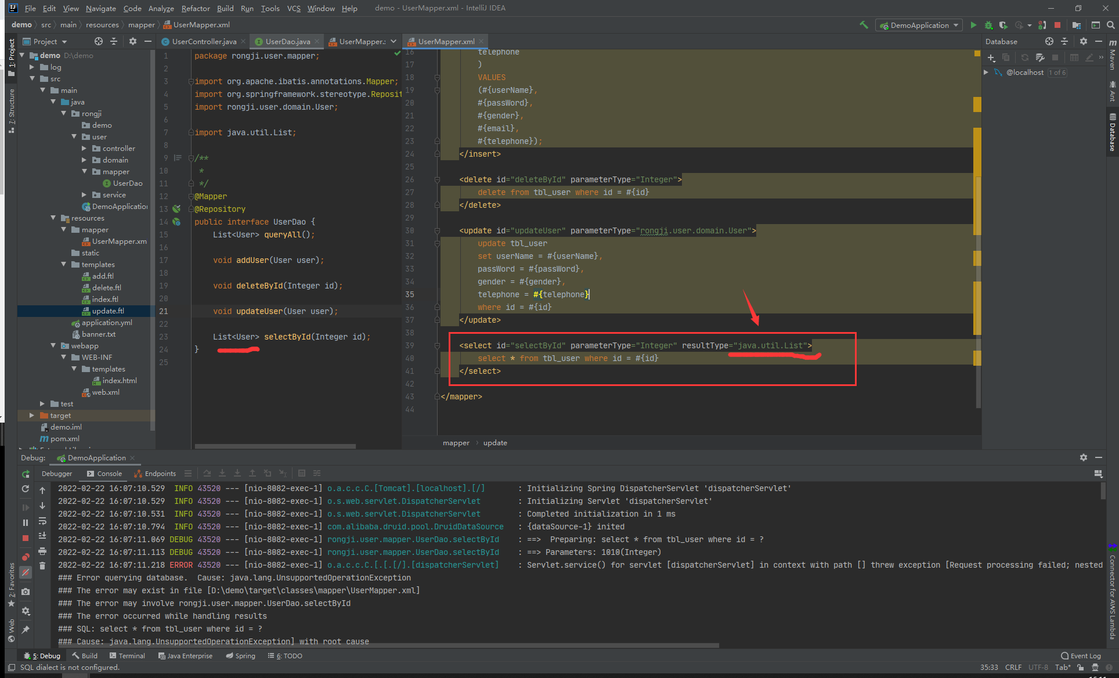Clear console output with the trash icon

pyautogui.click(x=42, y=565)
